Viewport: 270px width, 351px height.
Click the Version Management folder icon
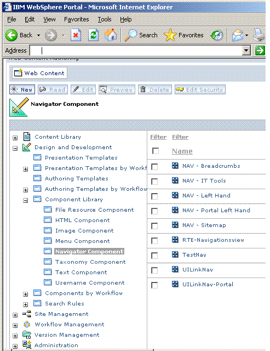(27, 335)
